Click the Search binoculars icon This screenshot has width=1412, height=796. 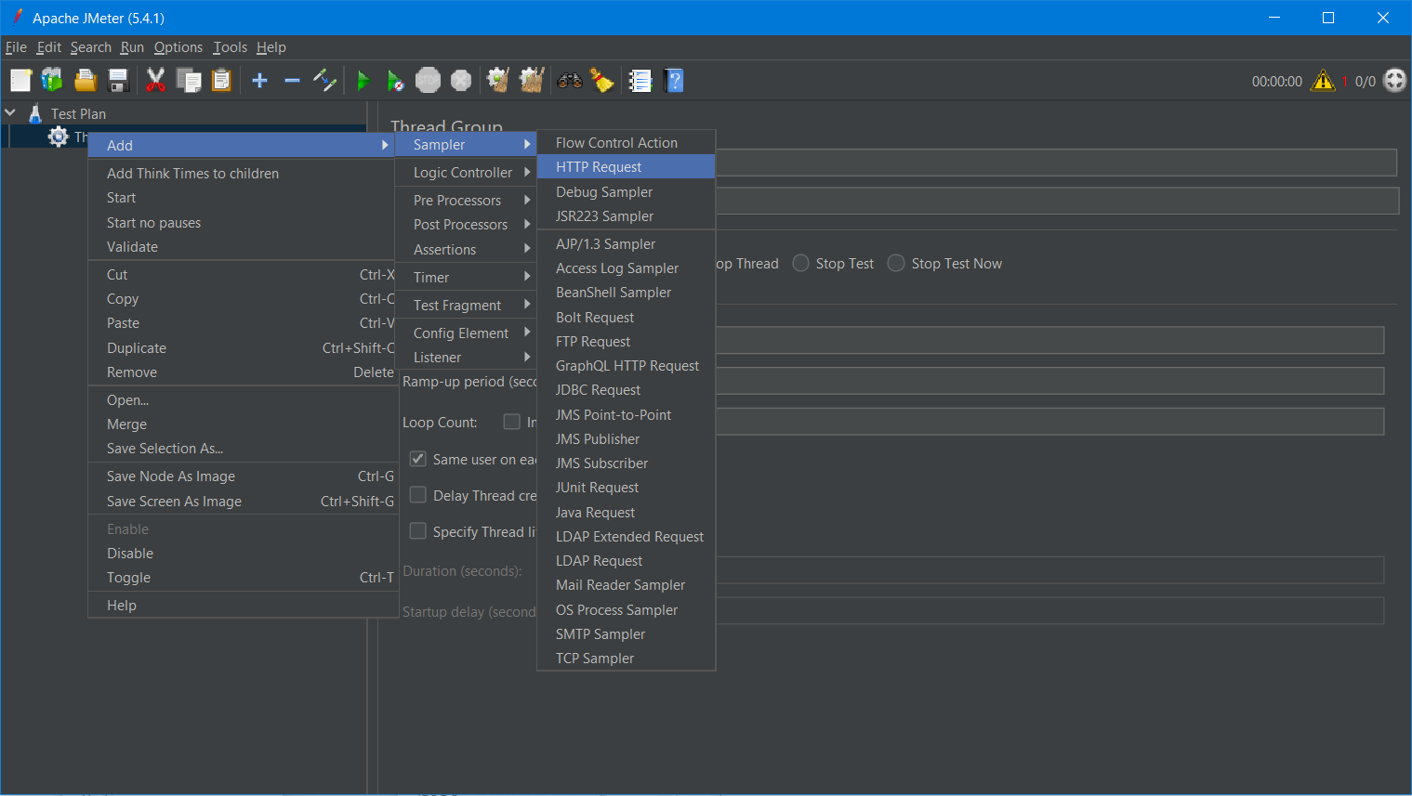pyautogui.click(x=570, y=81)
